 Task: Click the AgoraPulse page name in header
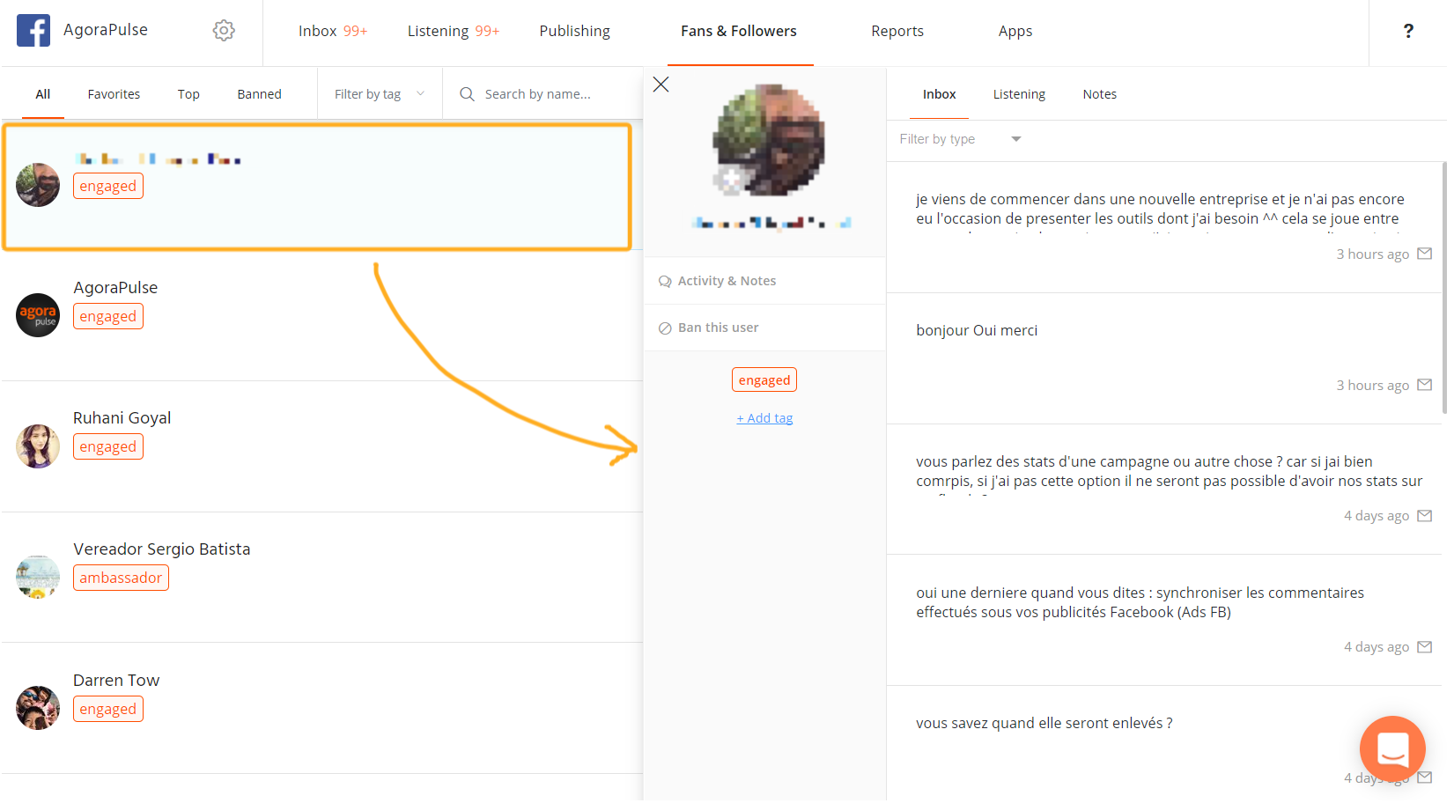[x=106, y=30]
